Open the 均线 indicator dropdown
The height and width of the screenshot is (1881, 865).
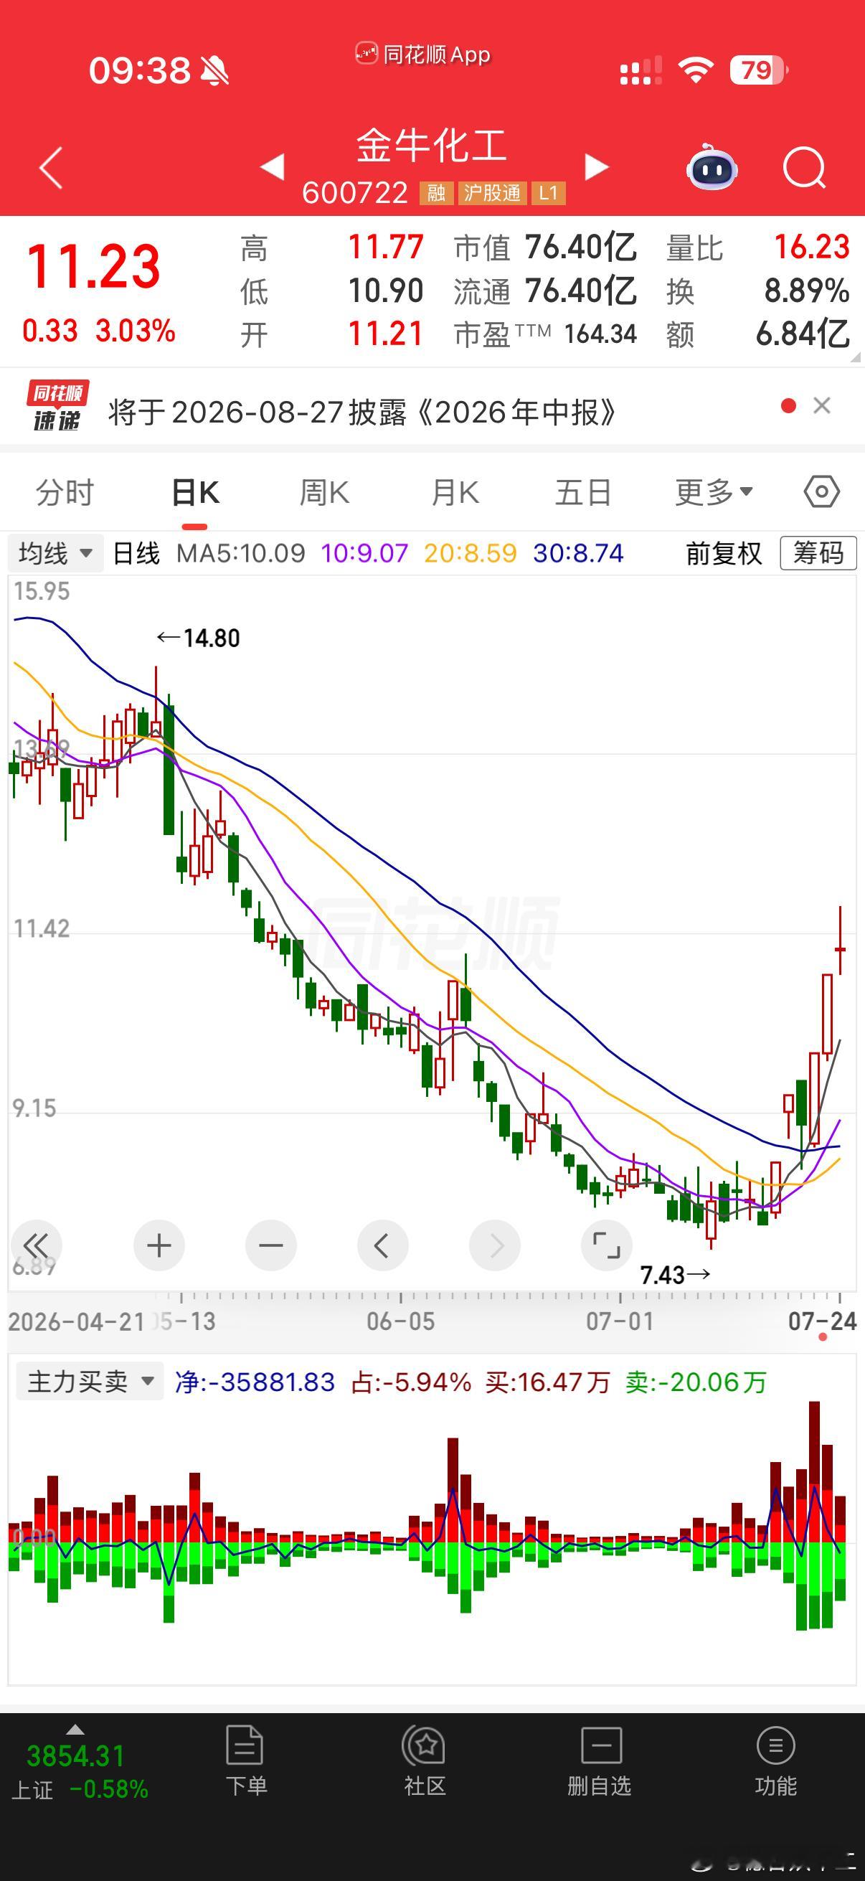click(55, 553)
